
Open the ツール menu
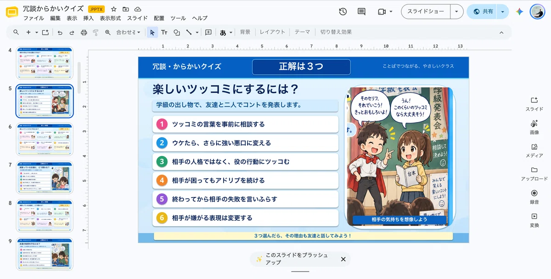(178, 18)
